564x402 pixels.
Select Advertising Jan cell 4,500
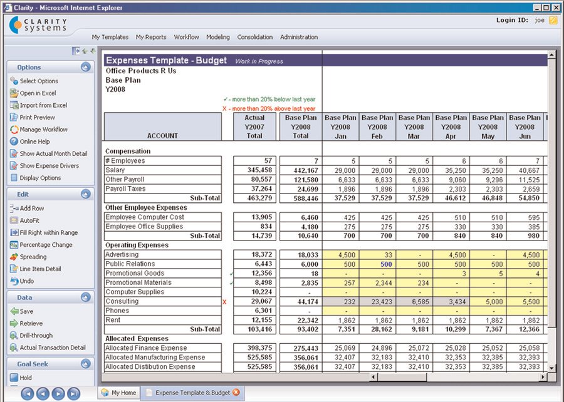pos(341,255)
